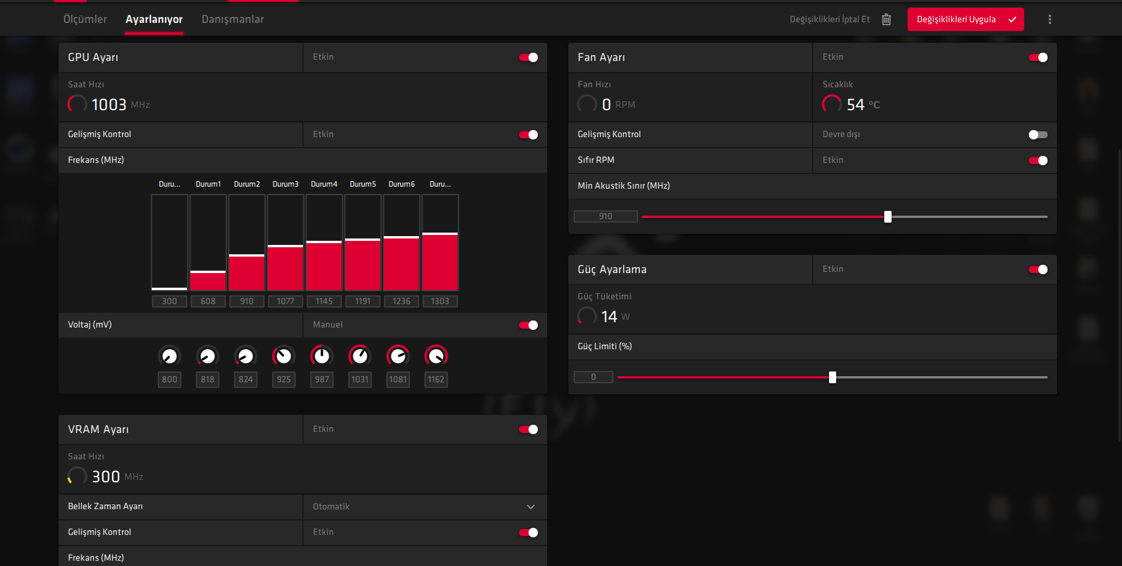Click the trash icon to discard changes

point(886,19)
